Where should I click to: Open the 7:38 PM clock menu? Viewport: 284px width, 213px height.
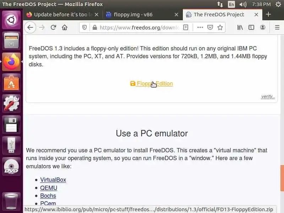[261, 4]
